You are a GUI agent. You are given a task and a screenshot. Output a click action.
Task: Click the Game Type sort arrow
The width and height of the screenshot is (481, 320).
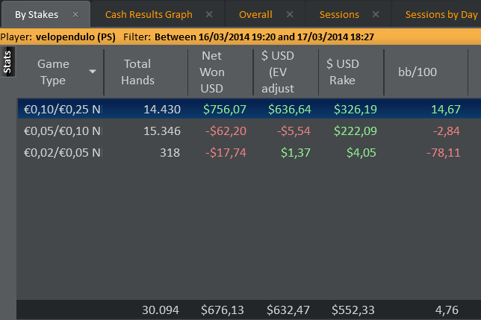click(93, 72)
